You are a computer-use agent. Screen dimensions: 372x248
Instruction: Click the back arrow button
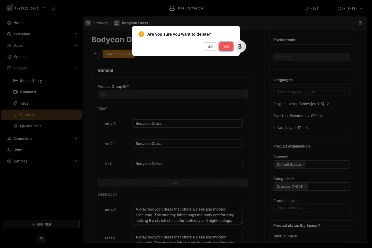click(95, 54)
